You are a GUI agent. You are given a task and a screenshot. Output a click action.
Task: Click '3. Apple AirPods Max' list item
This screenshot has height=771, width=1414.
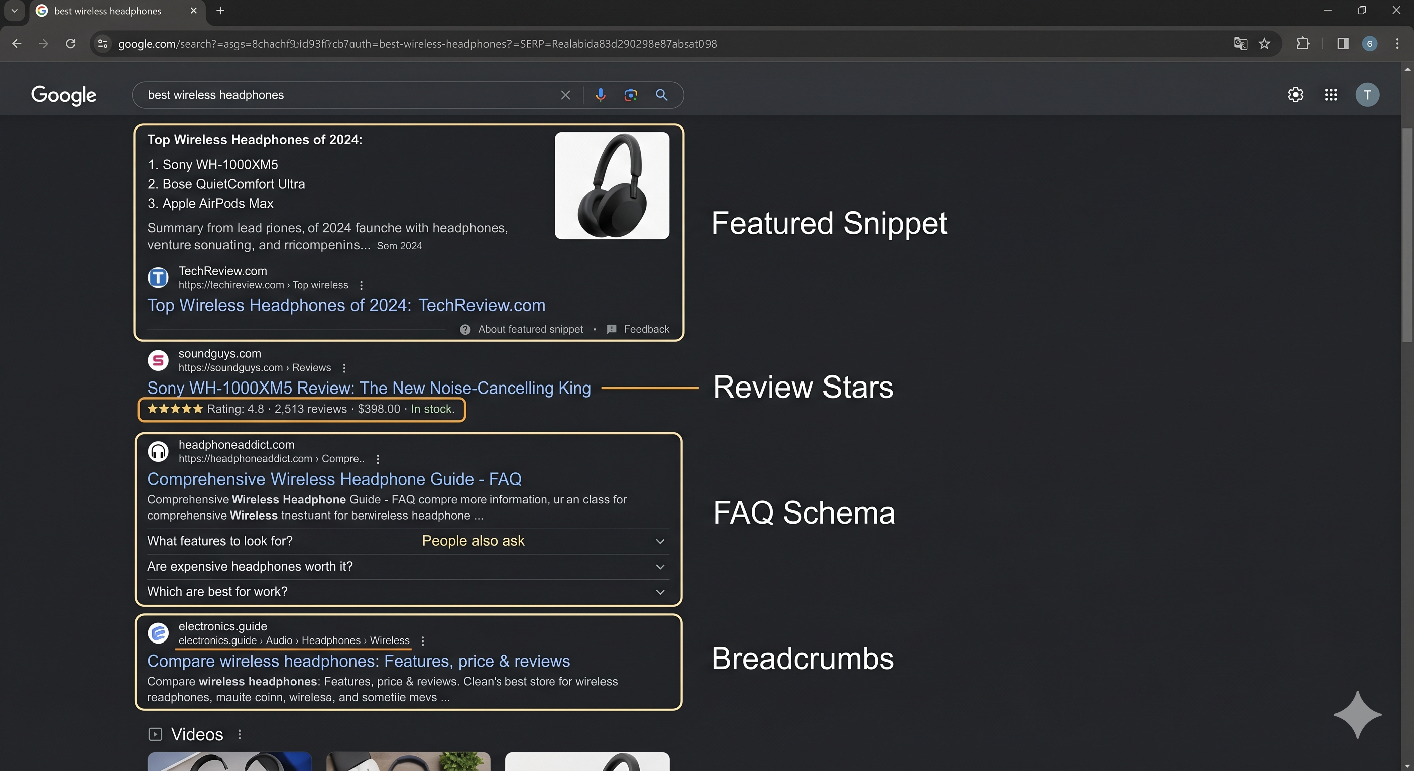click(210, 204)
